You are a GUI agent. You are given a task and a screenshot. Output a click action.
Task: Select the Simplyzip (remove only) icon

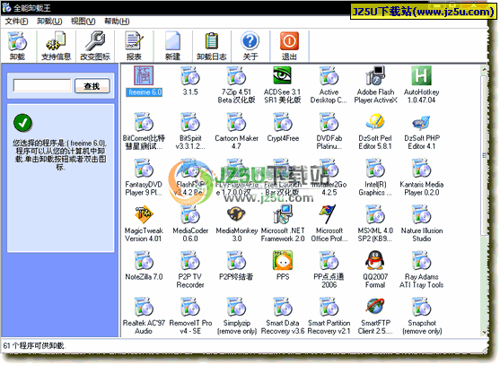pyautogui.click(x=236, y=307)
